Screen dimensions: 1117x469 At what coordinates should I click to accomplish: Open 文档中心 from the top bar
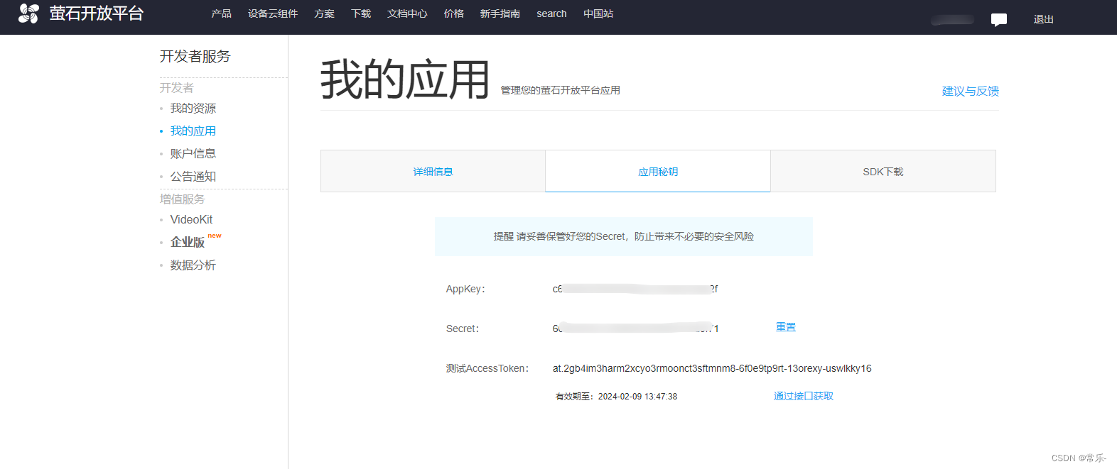[x=407, y=13]
